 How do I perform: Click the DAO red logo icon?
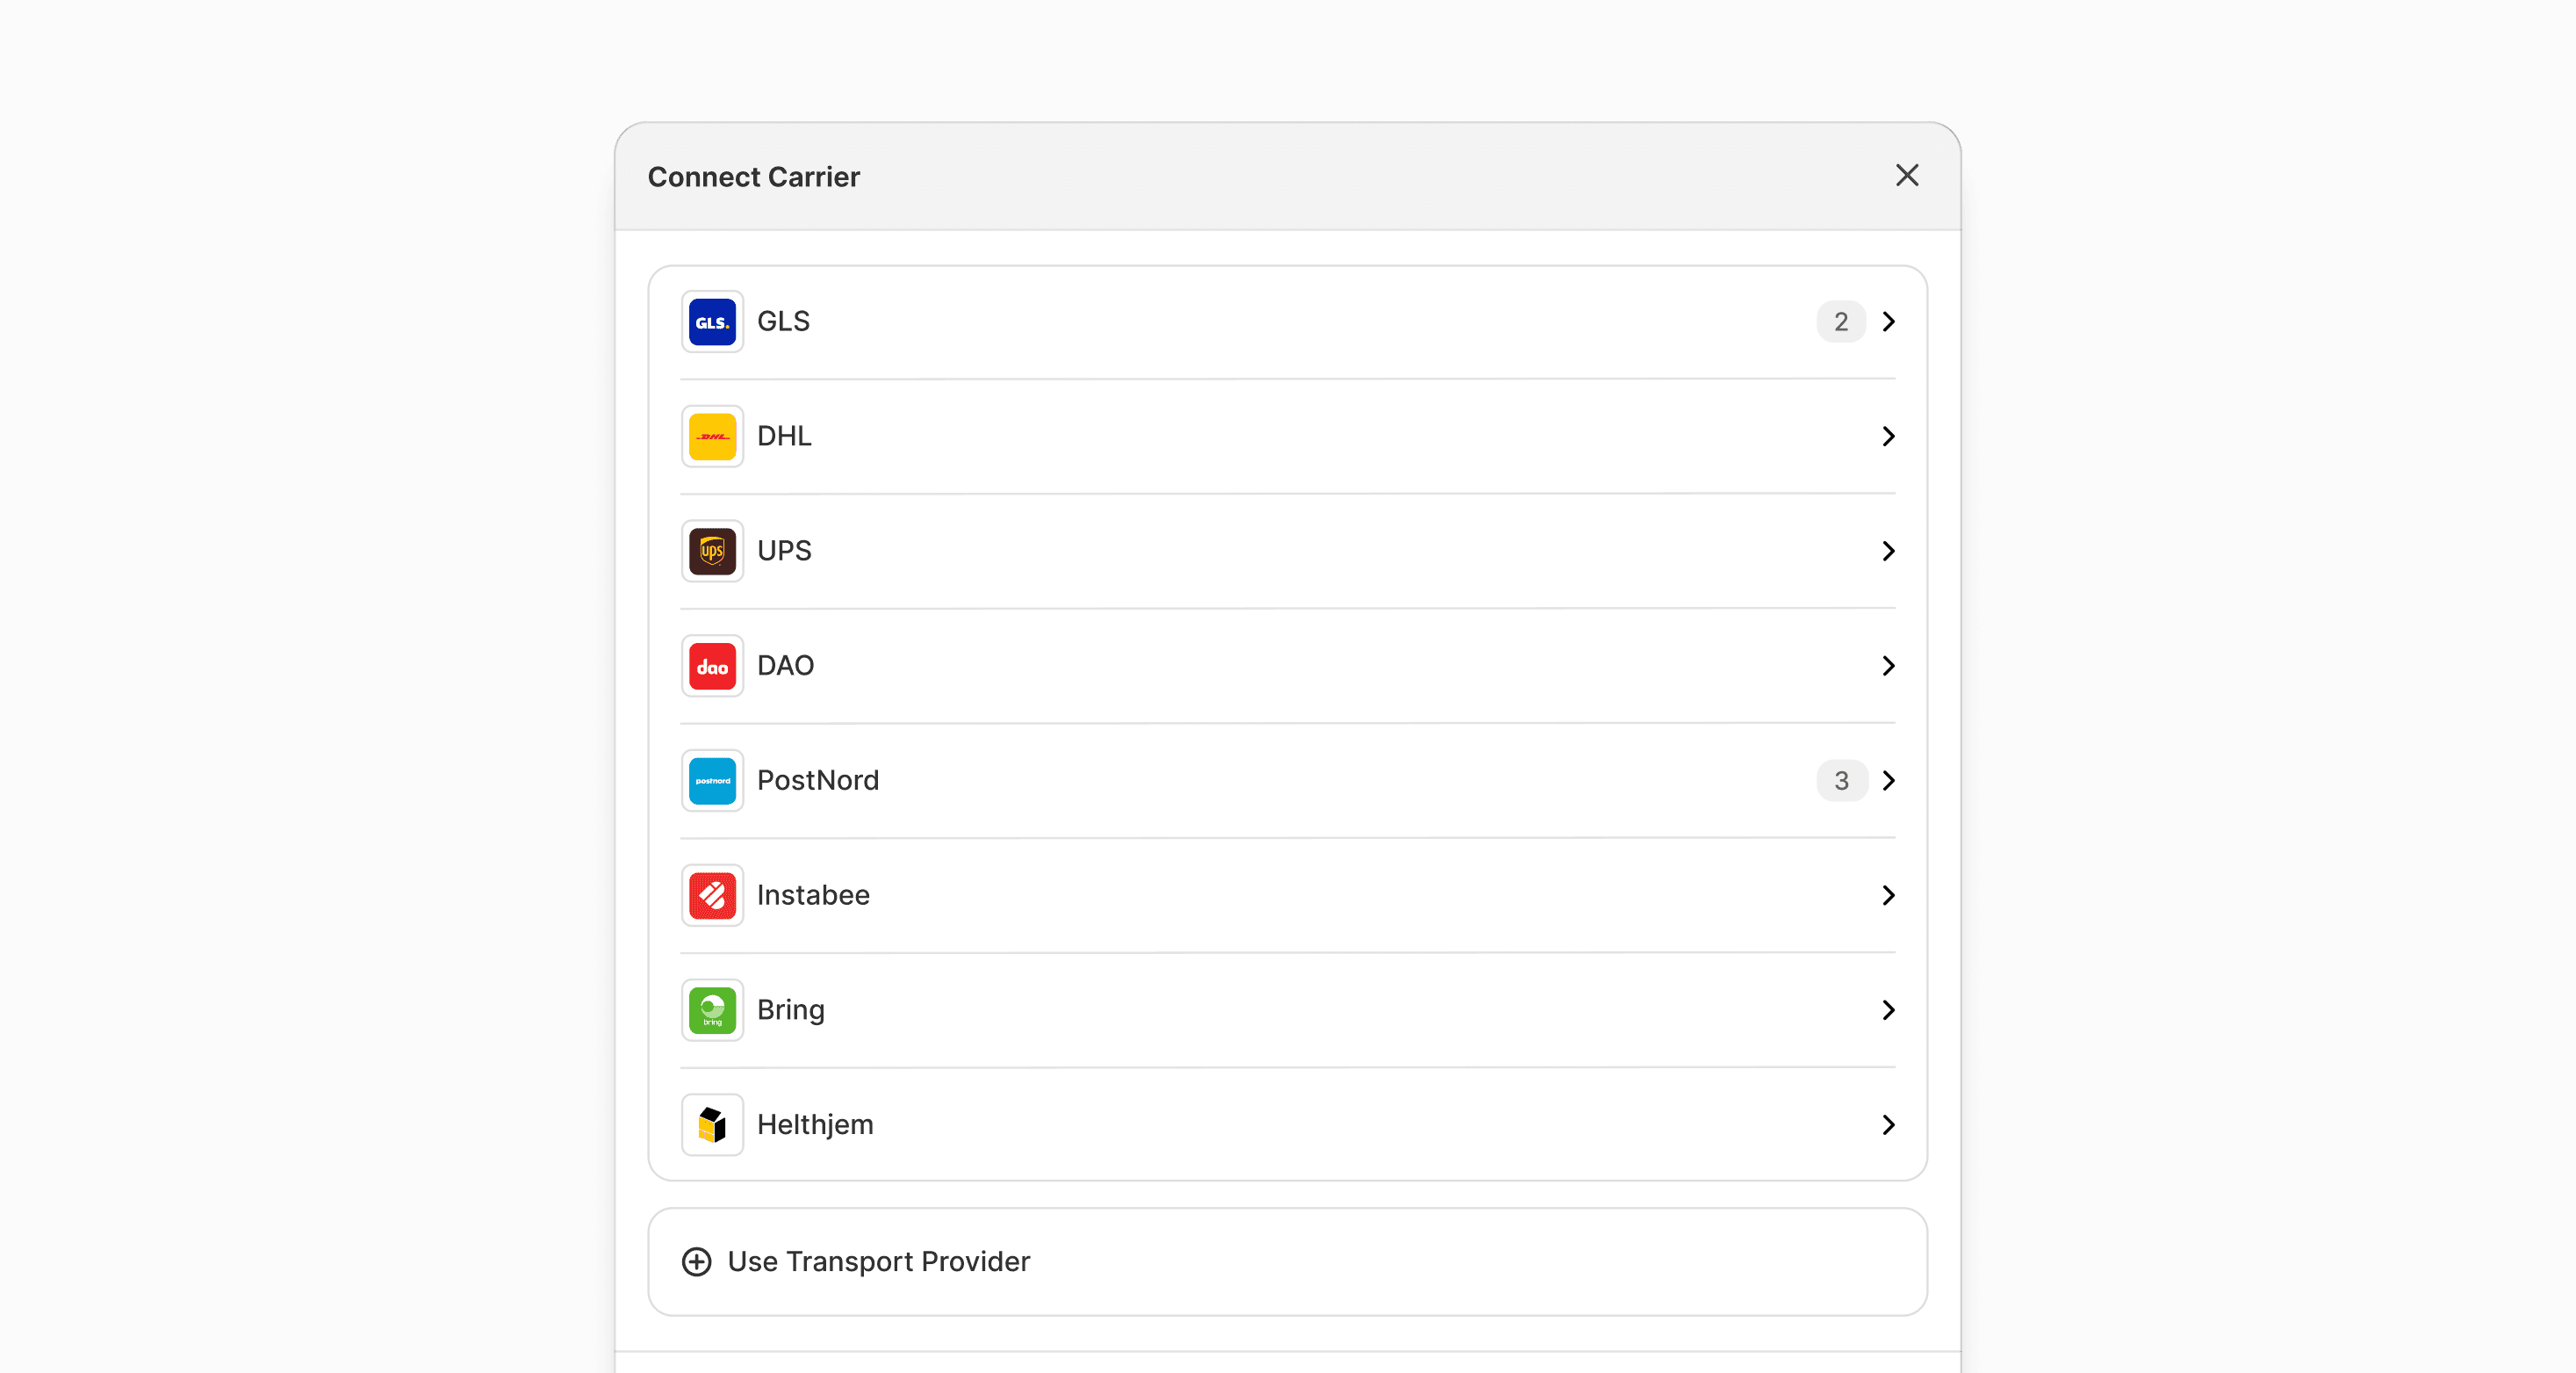[712, 667]
